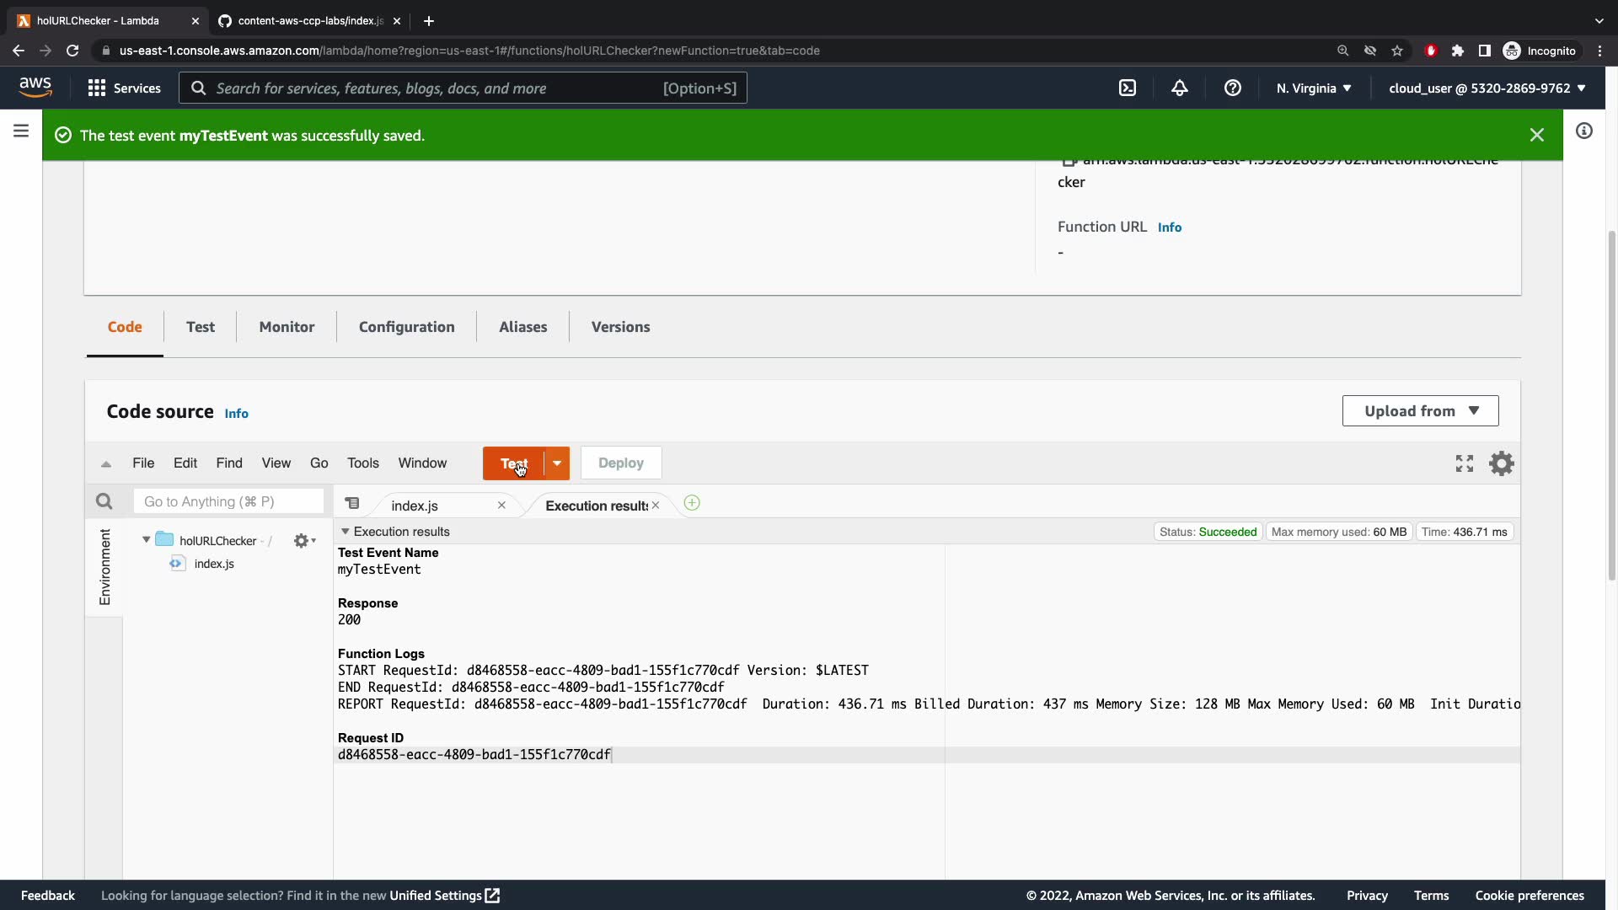
Task: Click the Deploy button
Action: 620,463
